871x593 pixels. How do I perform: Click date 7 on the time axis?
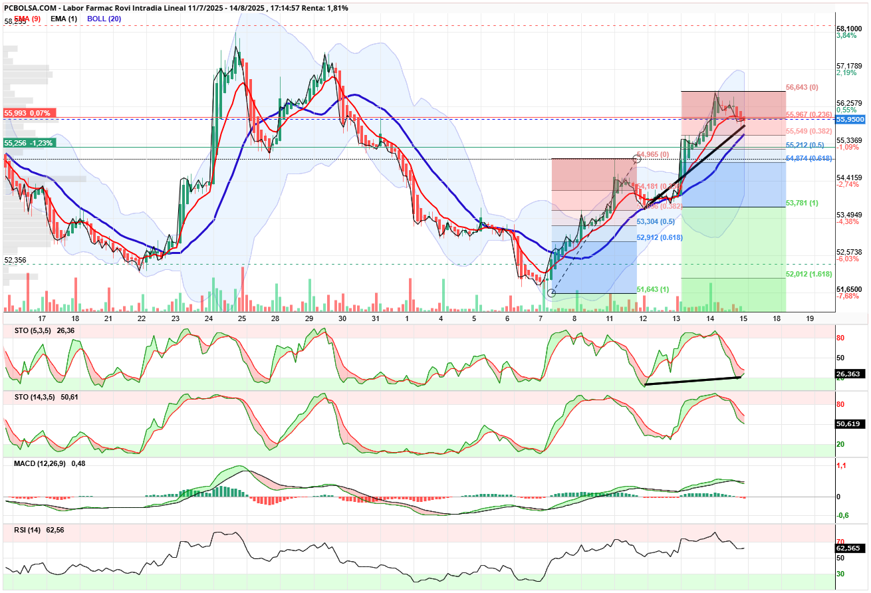click(x=541, y=319)
